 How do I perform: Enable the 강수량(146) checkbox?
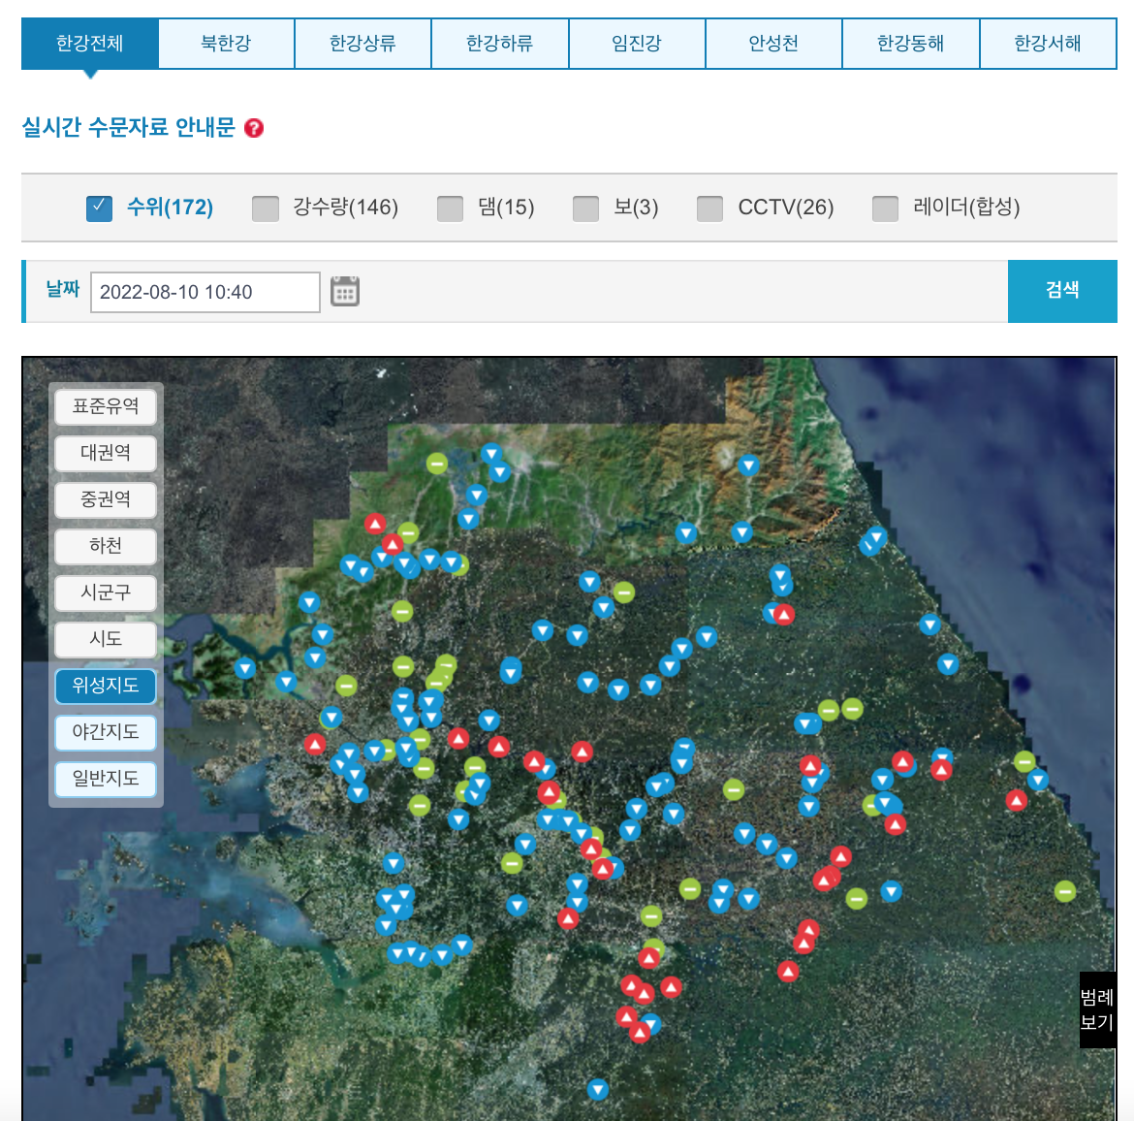pos(266,208)
